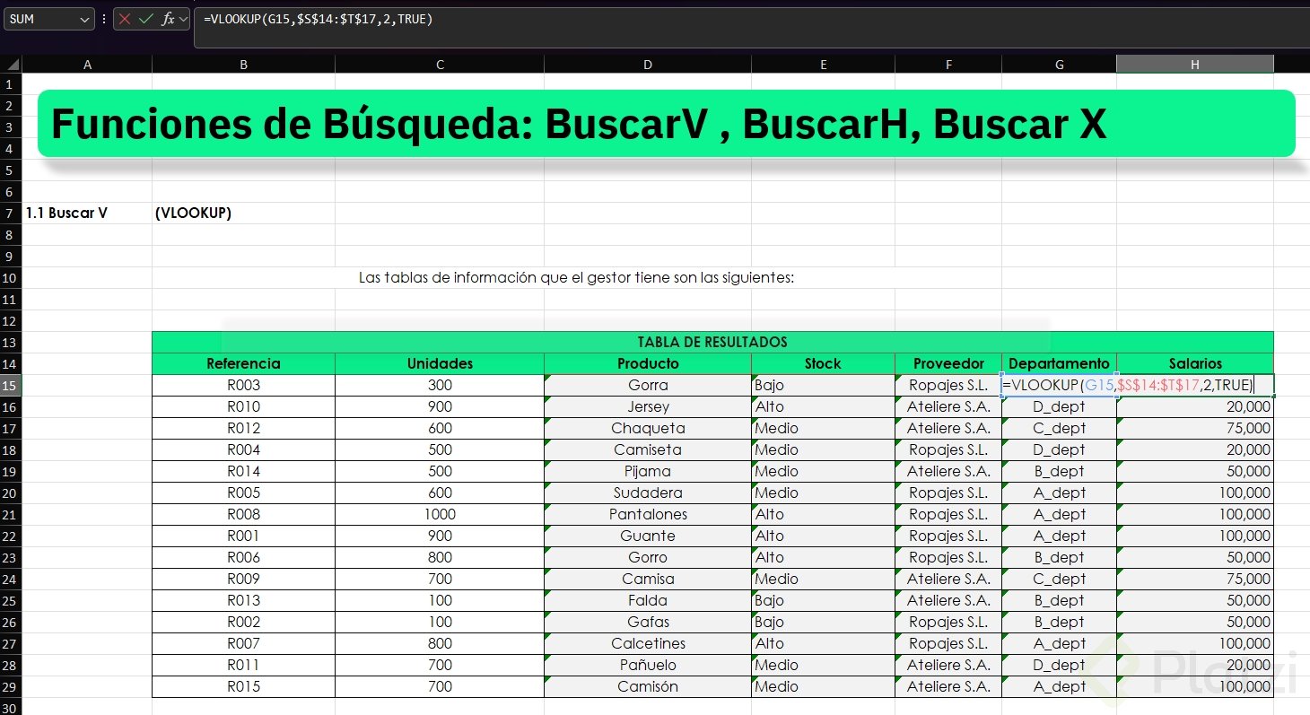Click the 'Proveedor' column heading cell
This screenshot has width=1310, height=715.
coord(948,363)
